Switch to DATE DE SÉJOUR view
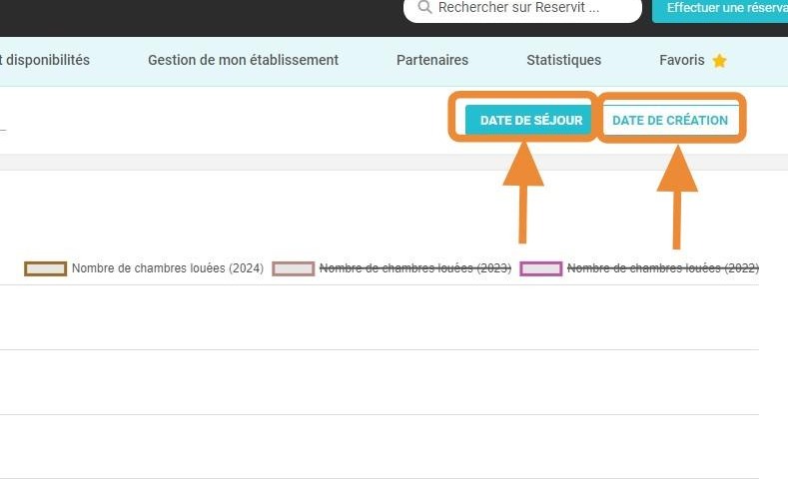The image size is (788, 479). pyautogui.click(x=528, y=120)
